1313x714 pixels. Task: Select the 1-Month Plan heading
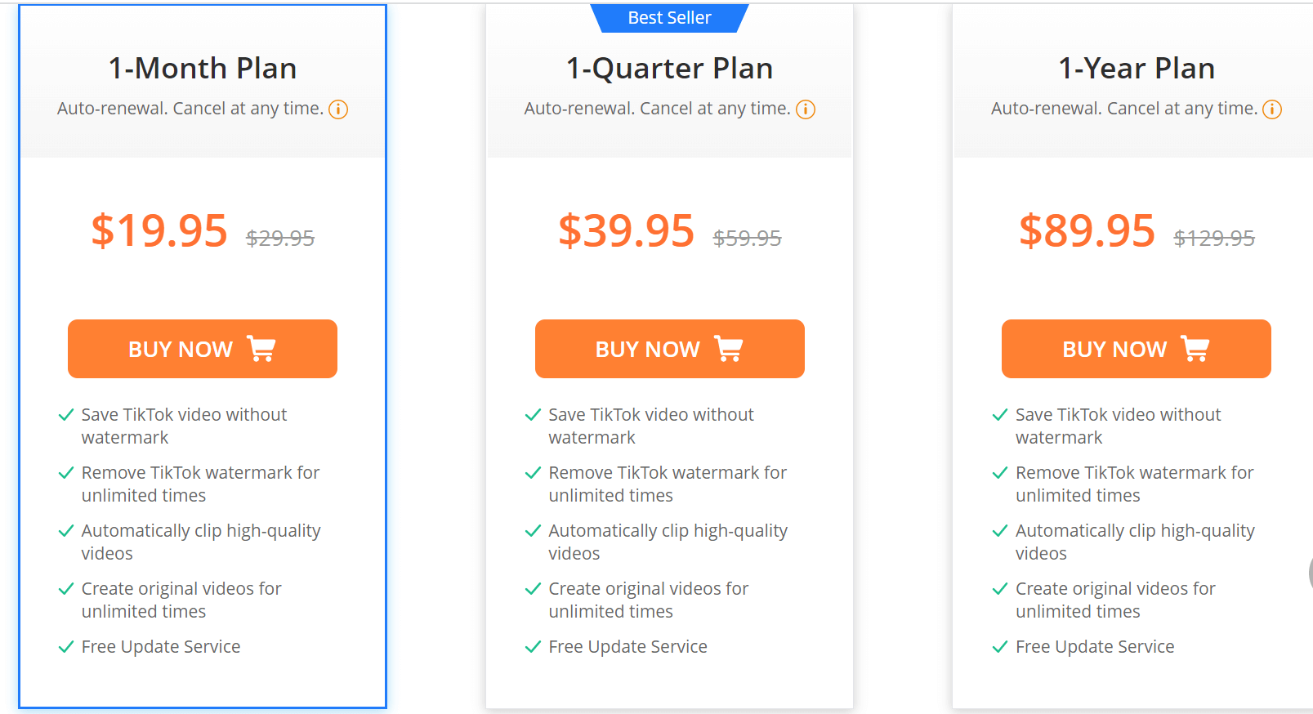203,69
